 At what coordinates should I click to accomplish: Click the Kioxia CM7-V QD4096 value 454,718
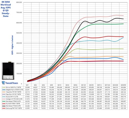(123, 97)
